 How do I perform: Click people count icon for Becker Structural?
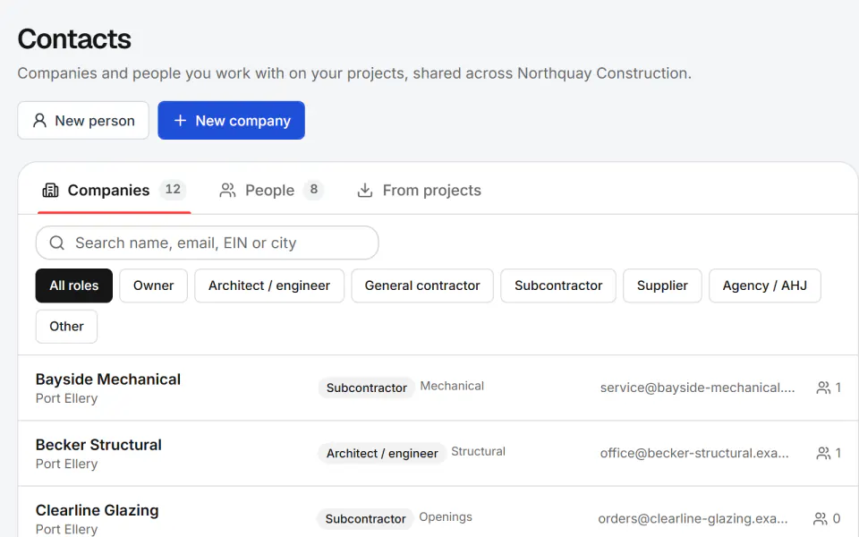click(823, 453)
